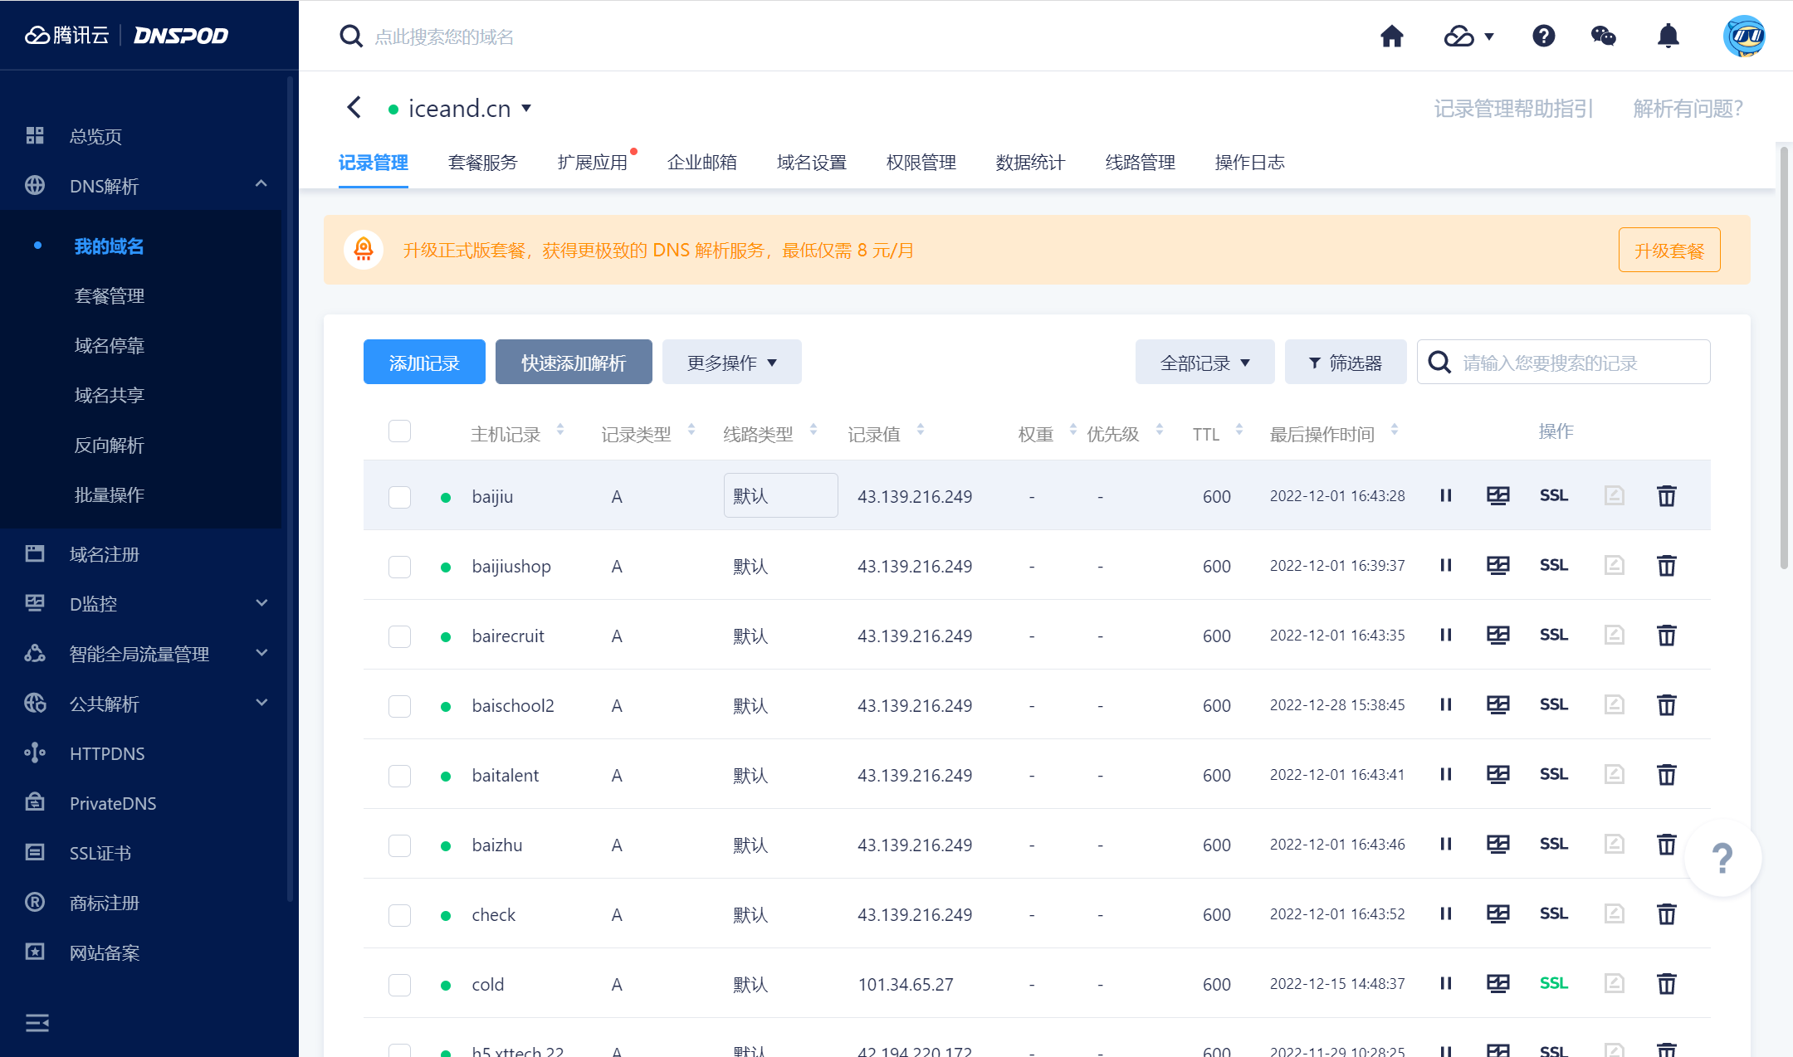
Task: Click the 升级套餐 button
Action: coord(1668,251)
